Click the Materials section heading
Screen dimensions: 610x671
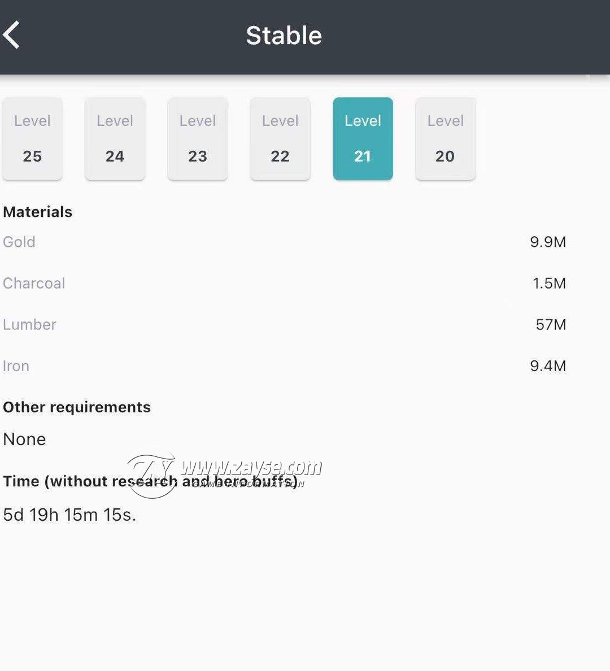pos(38,212)
